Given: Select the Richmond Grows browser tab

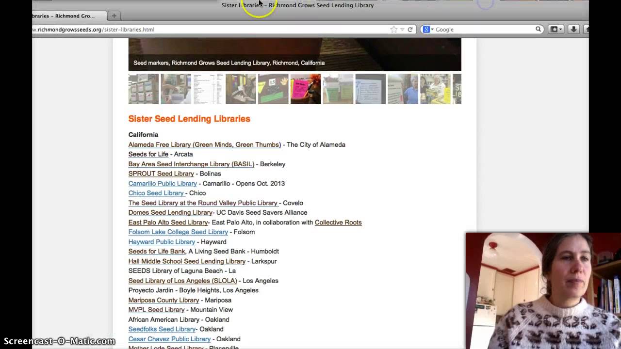Looking at the screenshot, I should click(68, 16).
